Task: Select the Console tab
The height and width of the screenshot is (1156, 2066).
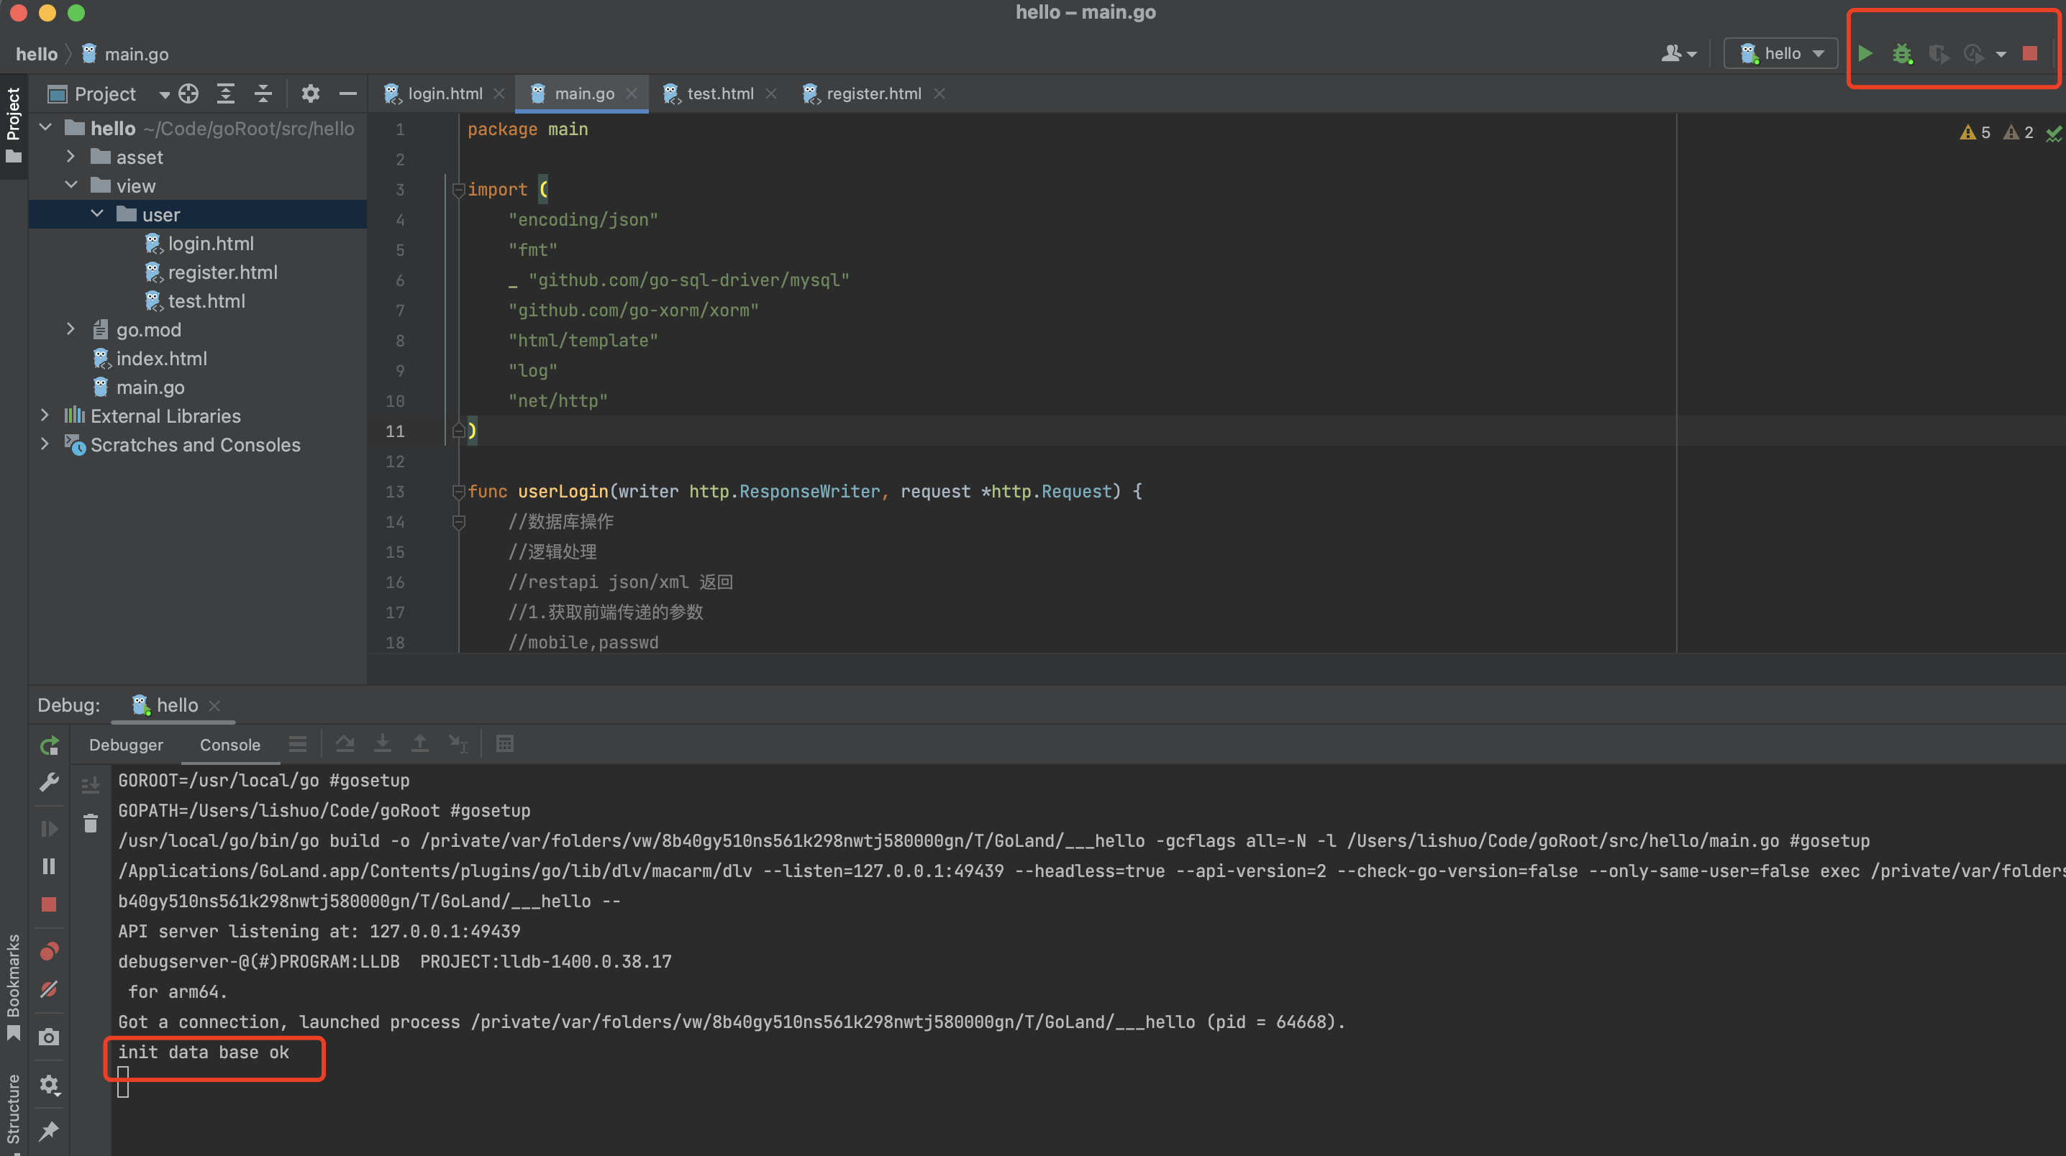Action: click(x=230, y=745)
